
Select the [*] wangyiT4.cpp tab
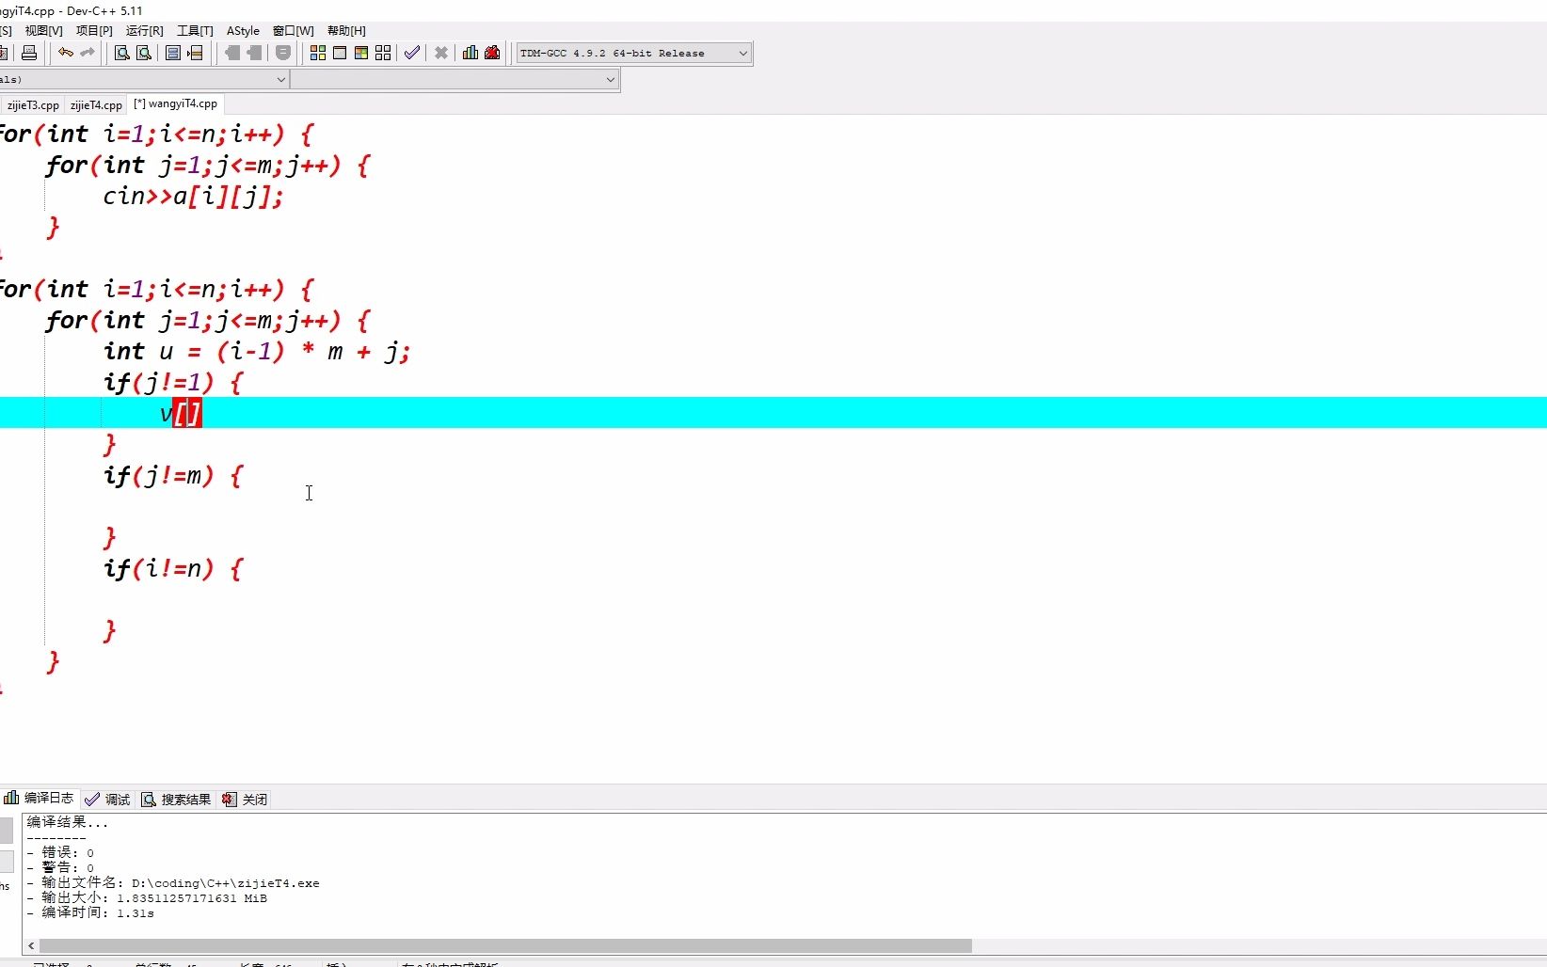[x=176, y=104]
